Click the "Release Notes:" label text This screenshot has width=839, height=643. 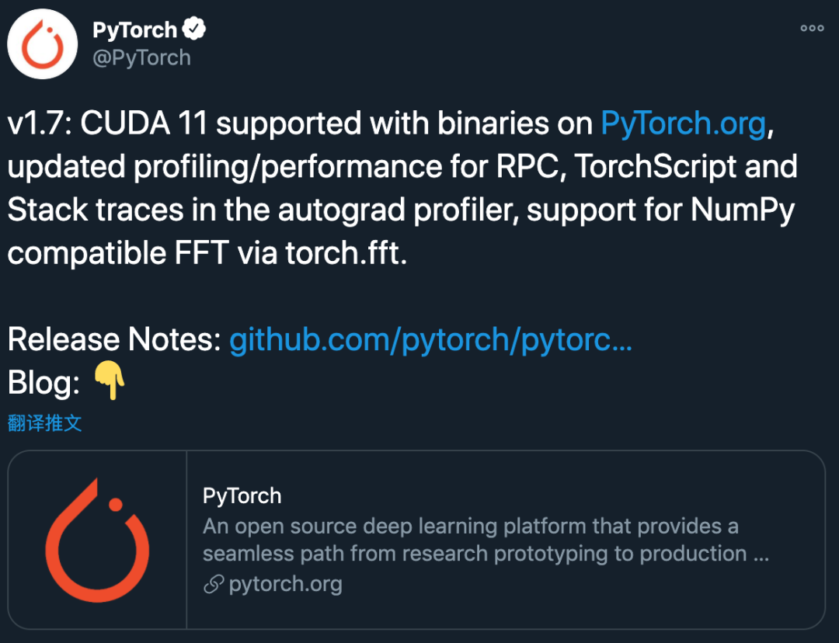click(x=114, y=339)
